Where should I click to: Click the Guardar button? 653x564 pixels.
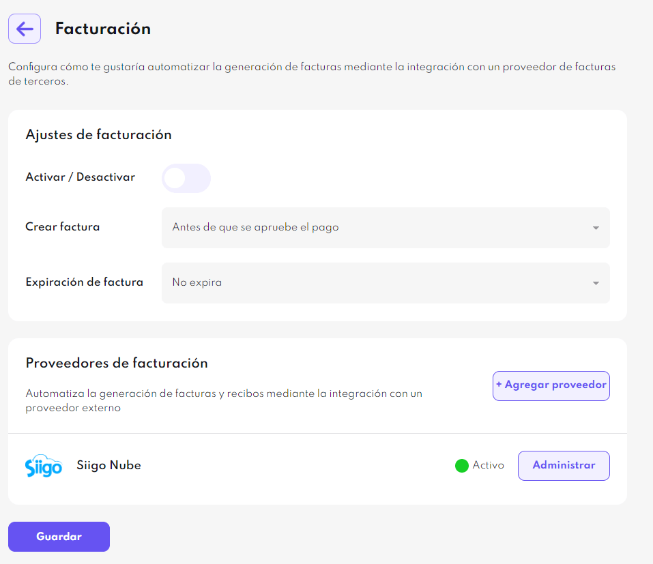pyautogui.click(x=59, y=536)
